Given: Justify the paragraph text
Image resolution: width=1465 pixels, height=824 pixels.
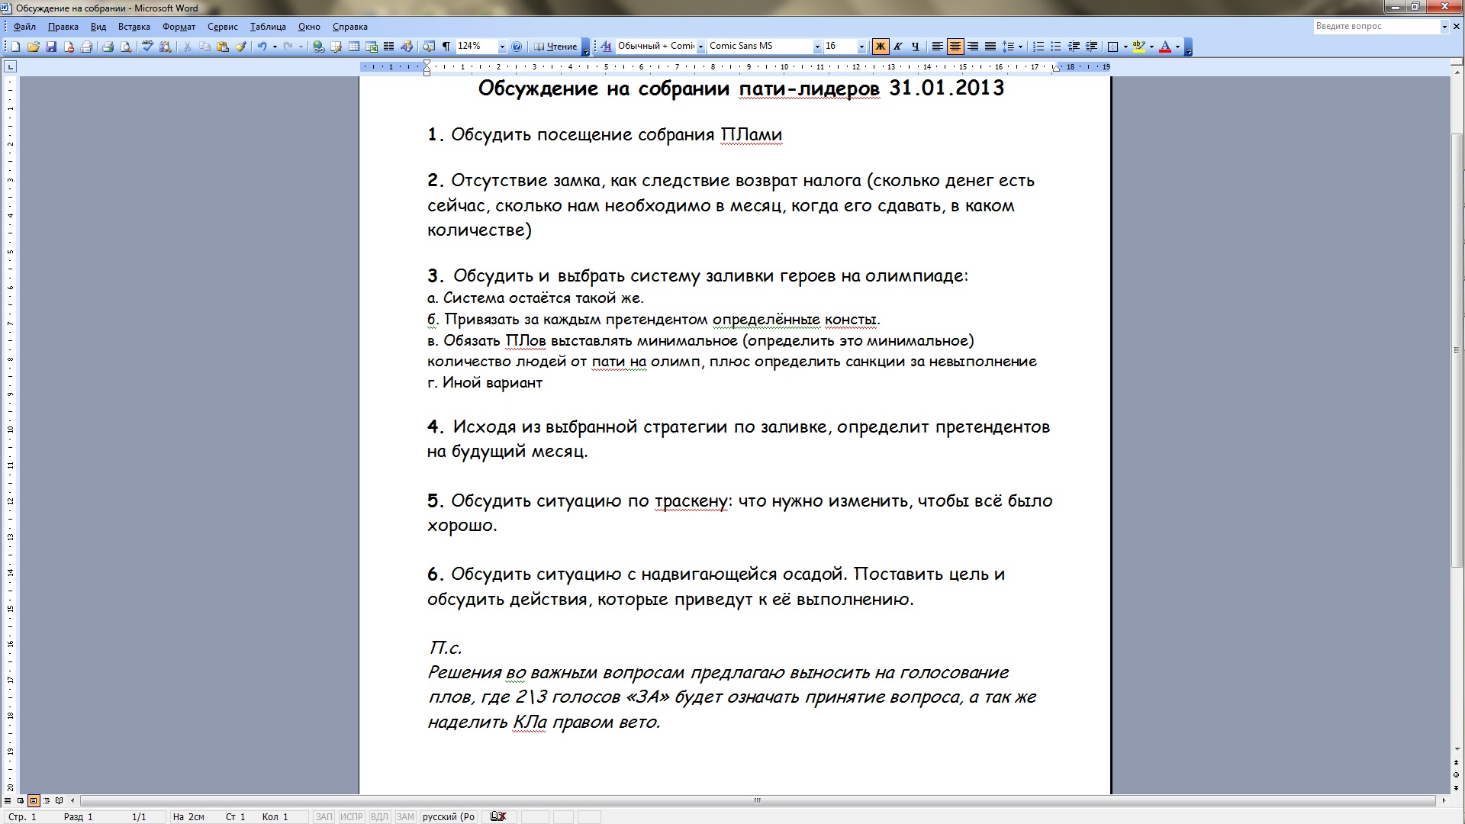Looking at the screenshot, I should 990,47.
